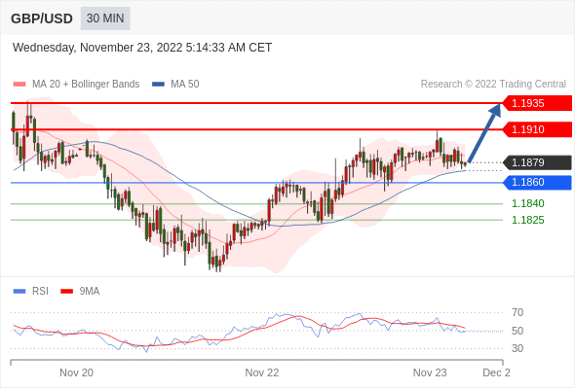Click the 1.1840 support level label

[x=527, y=203]
